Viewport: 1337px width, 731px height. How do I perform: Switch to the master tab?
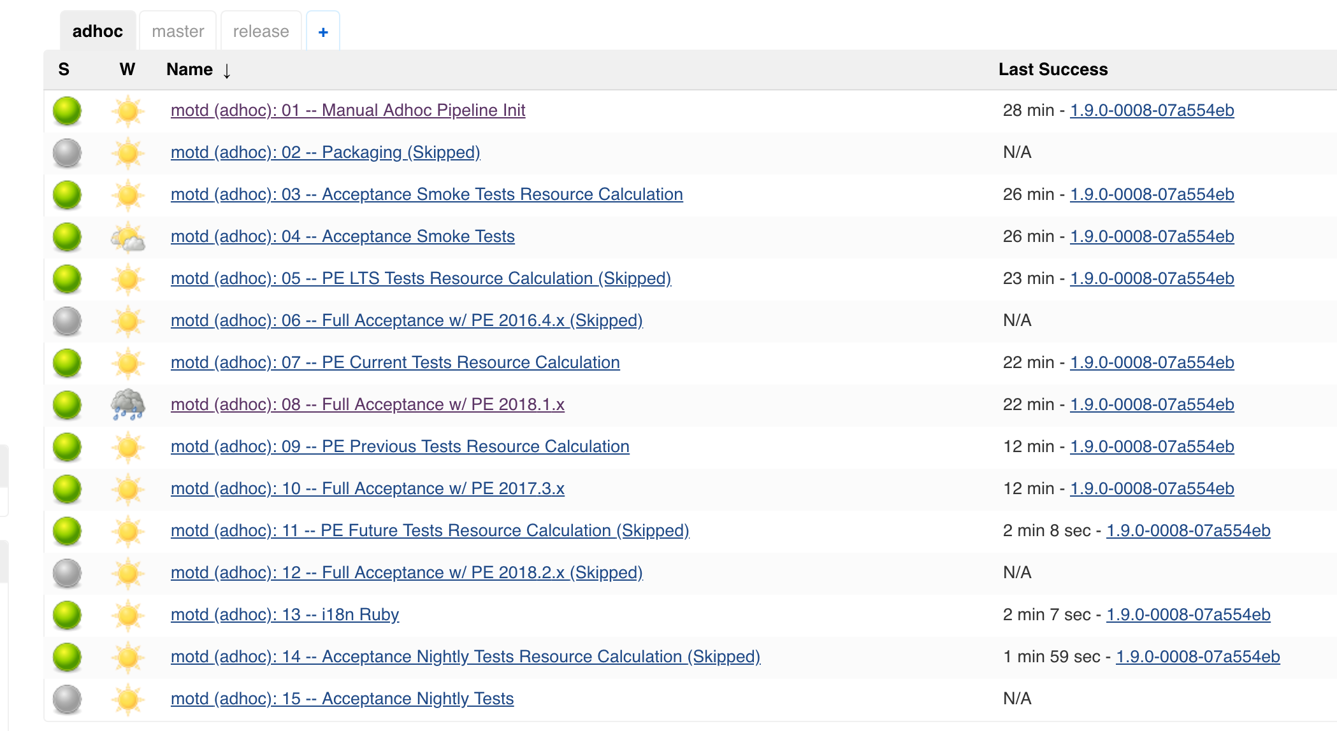(x=178, y=32)
